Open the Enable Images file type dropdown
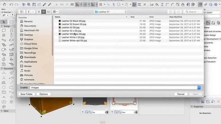221x124 pixels. (115, 87)
